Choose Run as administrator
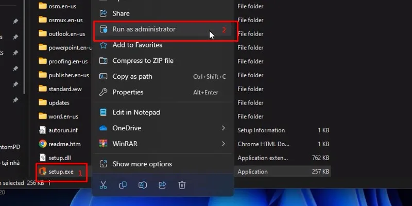 click(x=163, y=29)
